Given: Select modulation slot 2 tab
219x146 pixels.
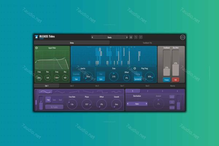Looking at the screenshot, I should pos(147,91).
